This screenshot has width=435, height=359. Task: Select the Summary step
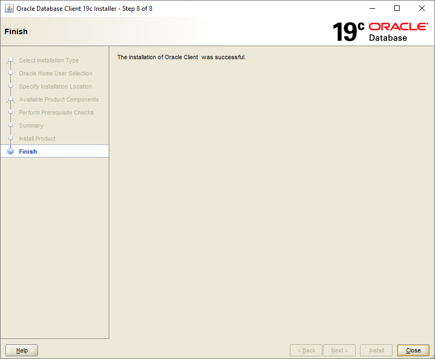pos(31,125)
